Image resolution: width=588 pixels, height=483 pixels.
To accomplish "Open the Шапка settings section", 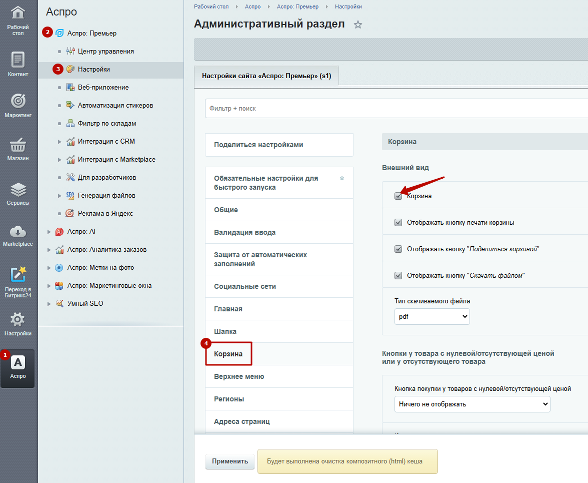I will click(279, 331).
